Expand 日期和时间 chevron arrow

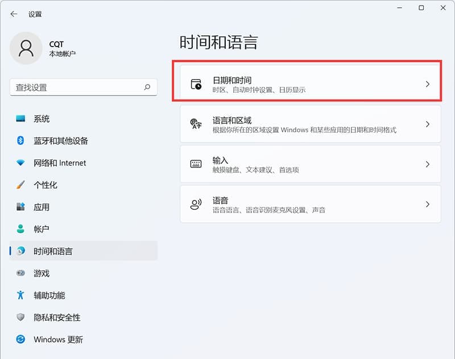click(428, 84)
